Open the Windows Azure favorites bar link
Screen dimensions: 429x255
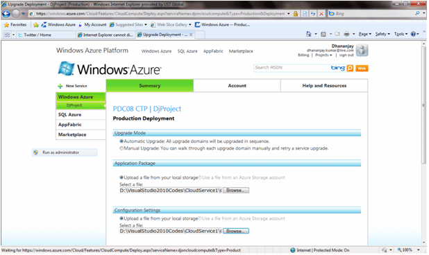coord(58,24)
